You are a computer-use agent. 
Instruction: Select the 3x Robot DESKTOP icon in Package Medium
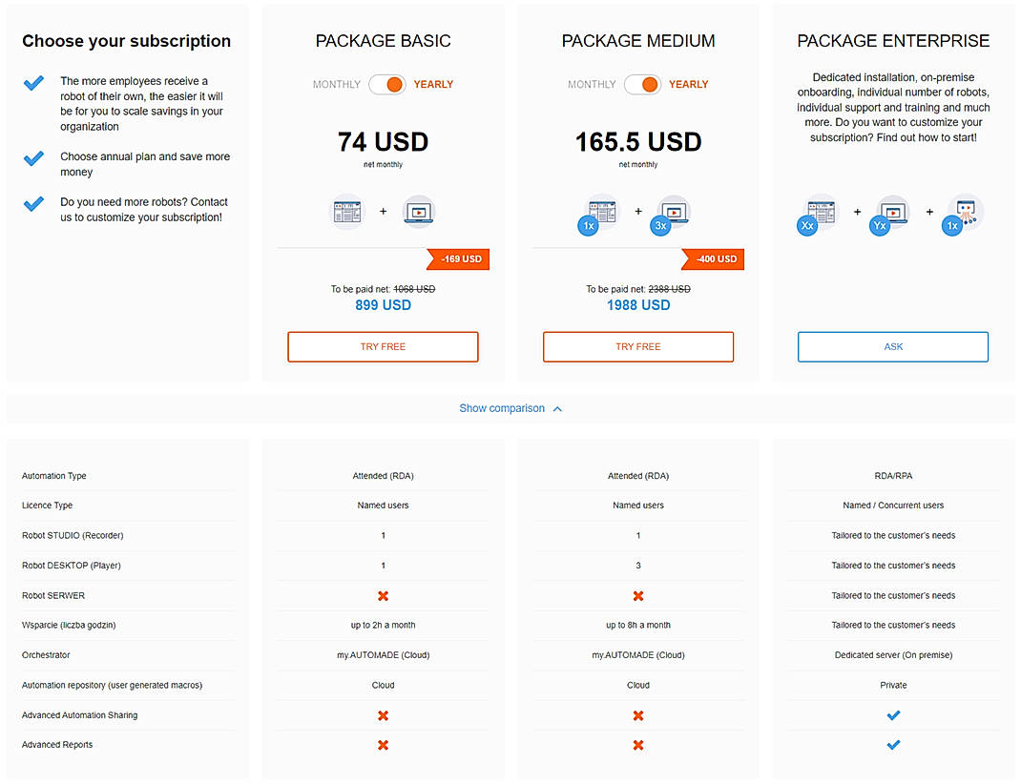click(x=670, y=215)
